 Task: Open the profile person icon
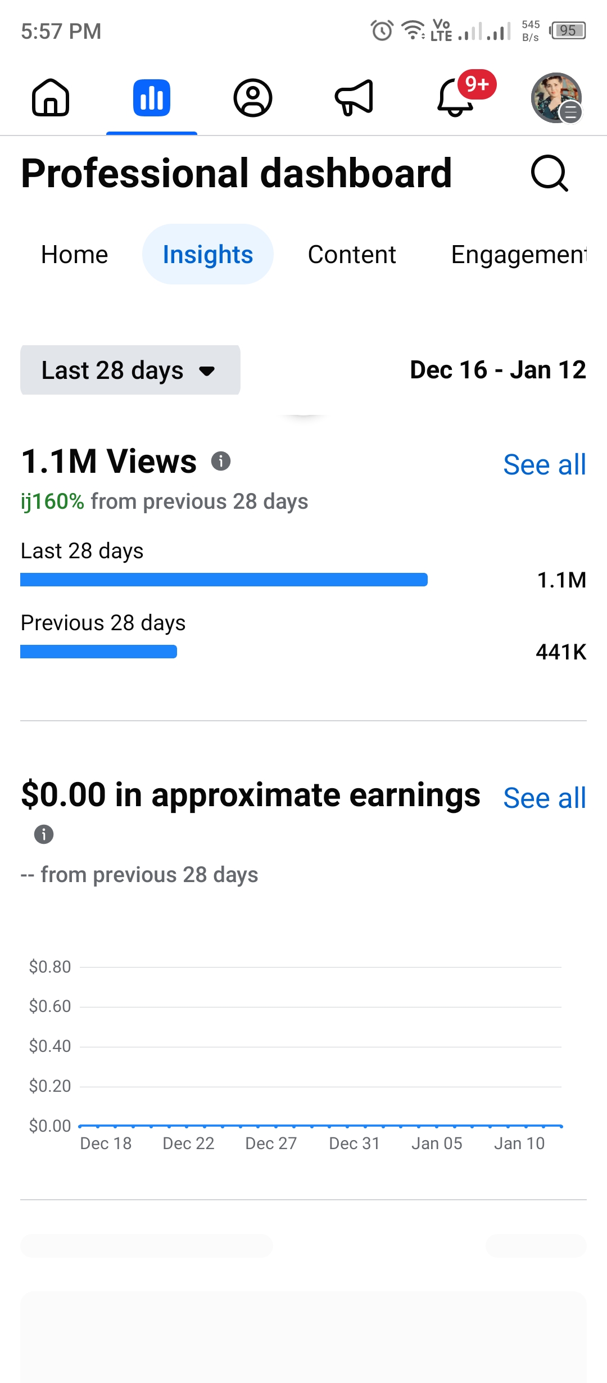tap(253, 98)
